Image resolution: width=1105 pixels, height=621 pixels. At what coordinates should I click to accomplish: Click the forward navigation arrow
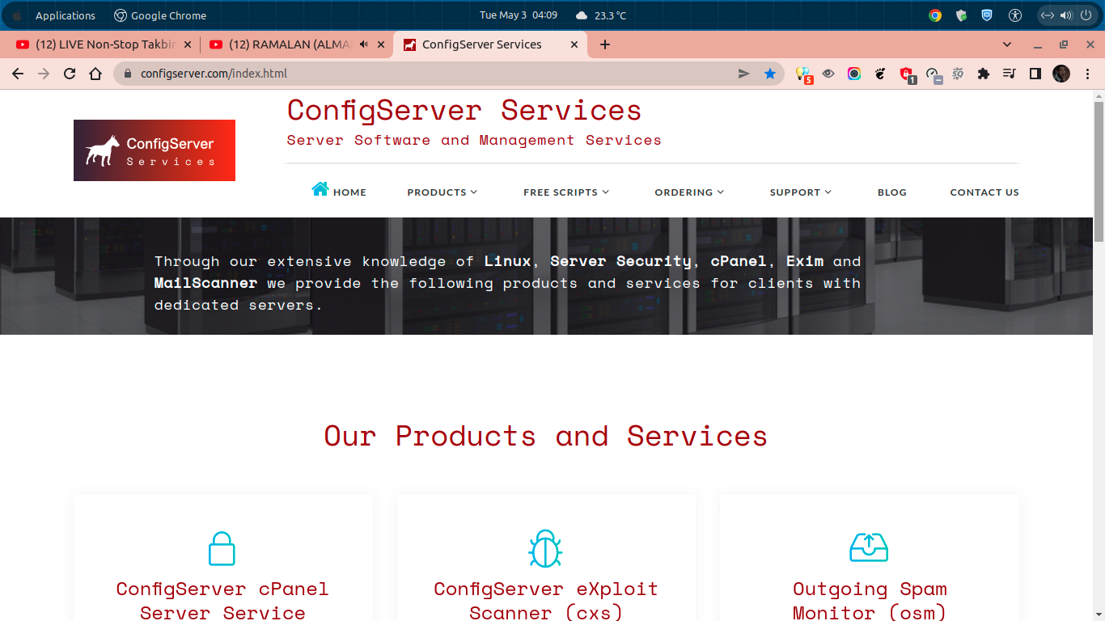coord(44,74)
